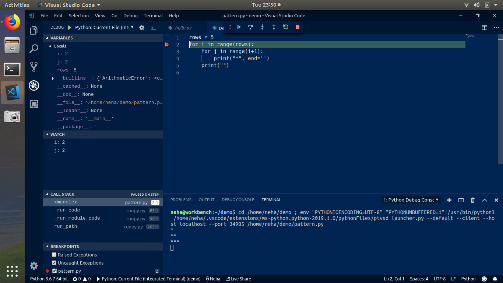Disable the Uncaught Exceptions checkbox
503x283 pixels.
[54, 263]
